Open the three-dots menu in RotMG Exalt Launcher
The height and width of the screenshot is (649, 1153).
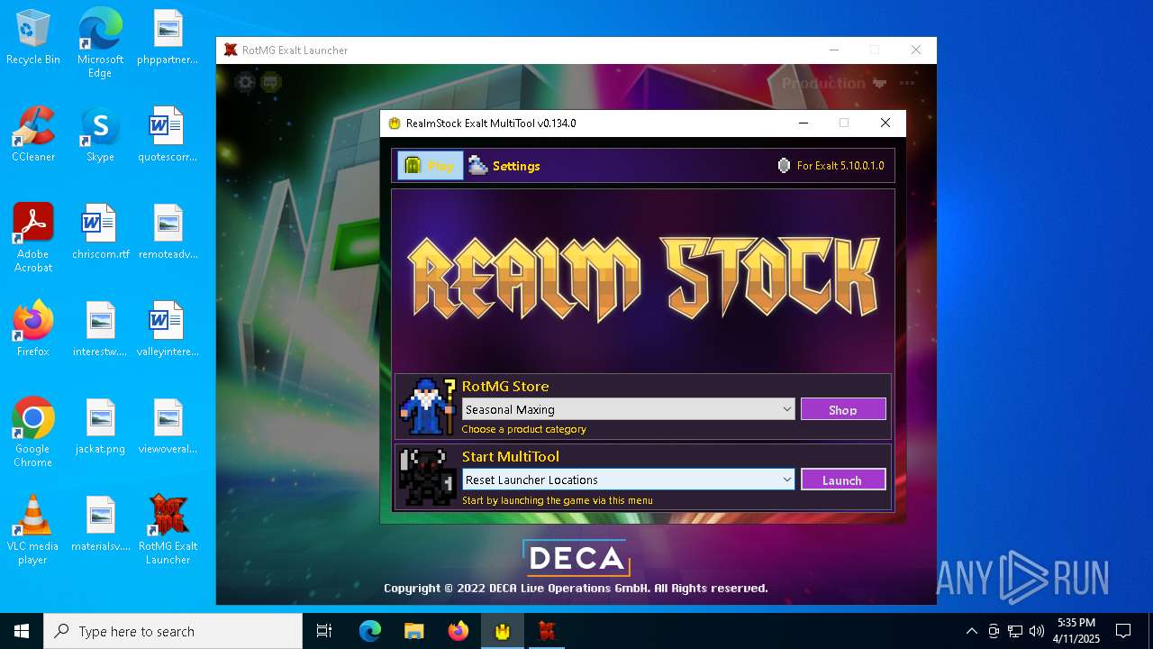[907, 83]
